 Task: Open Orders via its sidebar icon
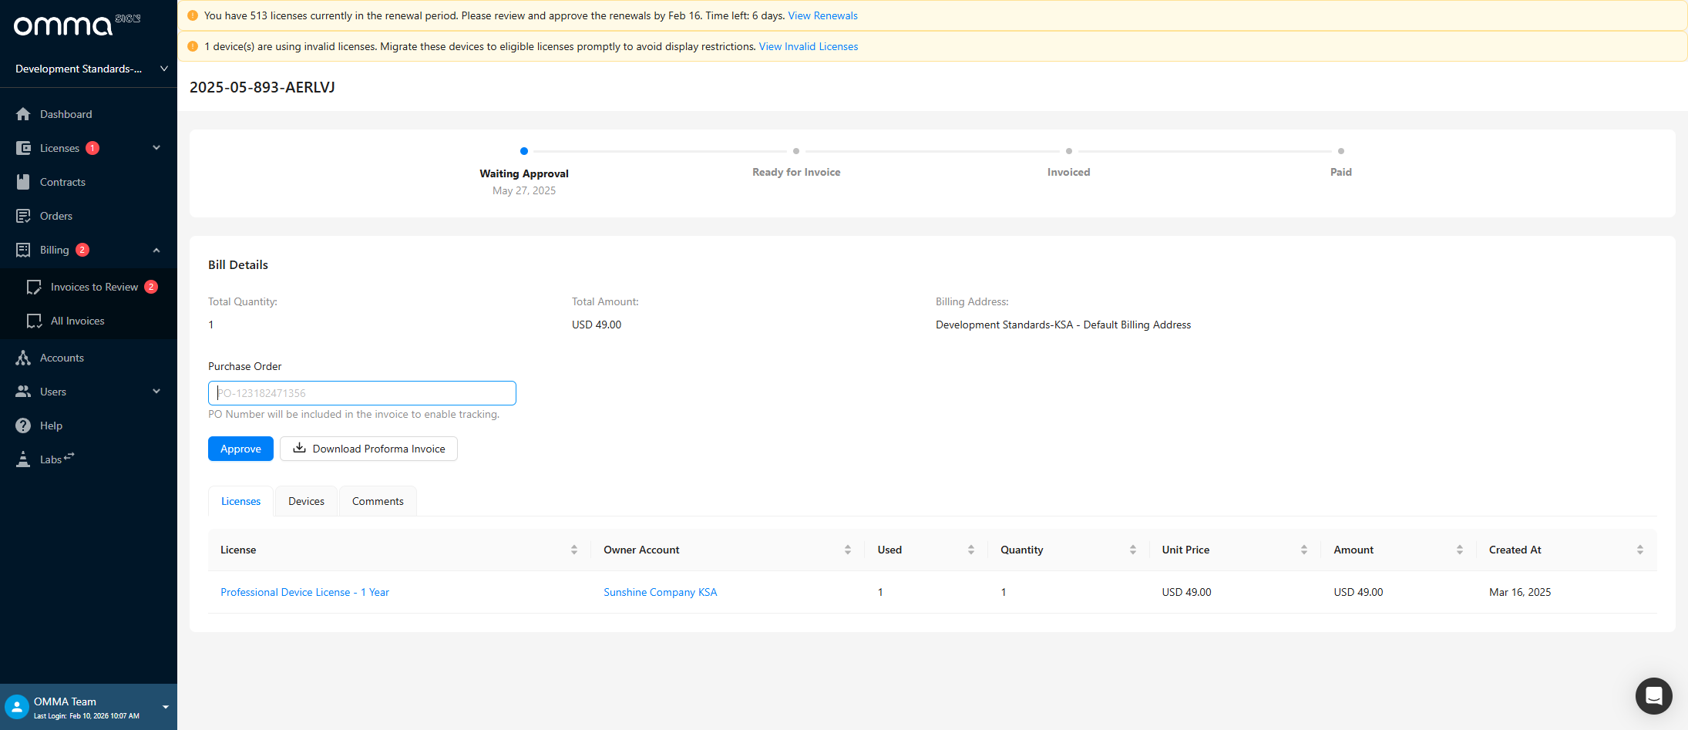pos(23,216)
